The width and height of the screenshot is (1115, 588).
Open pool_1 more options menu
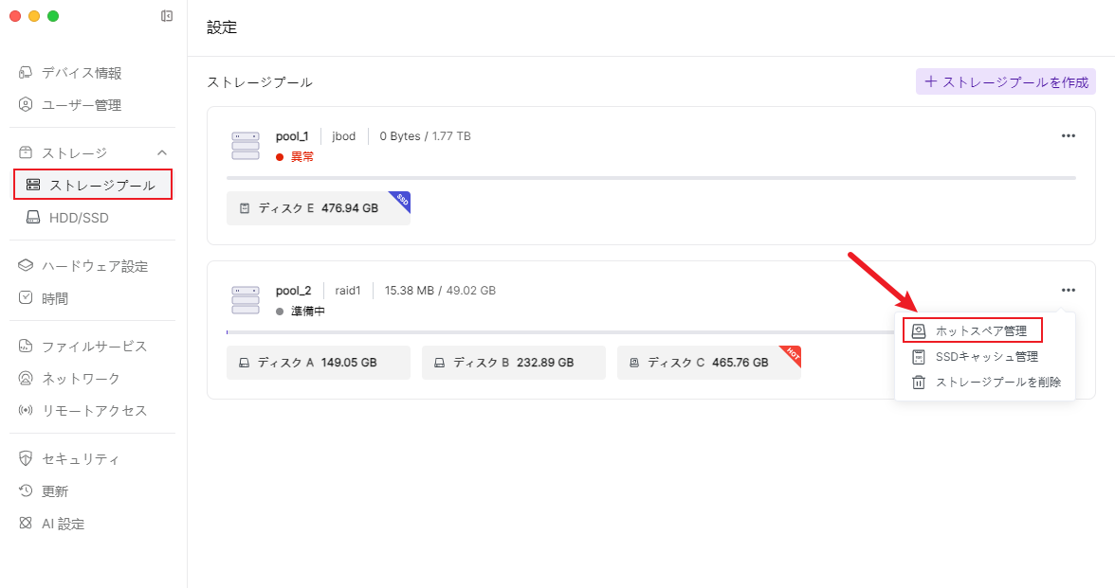[1069, 135]
